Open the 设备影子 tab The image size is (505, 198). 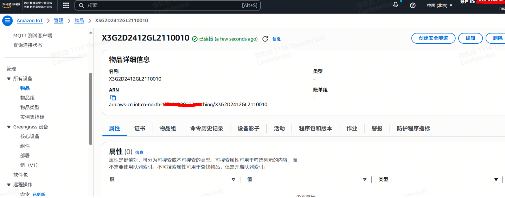coord(248,128)
